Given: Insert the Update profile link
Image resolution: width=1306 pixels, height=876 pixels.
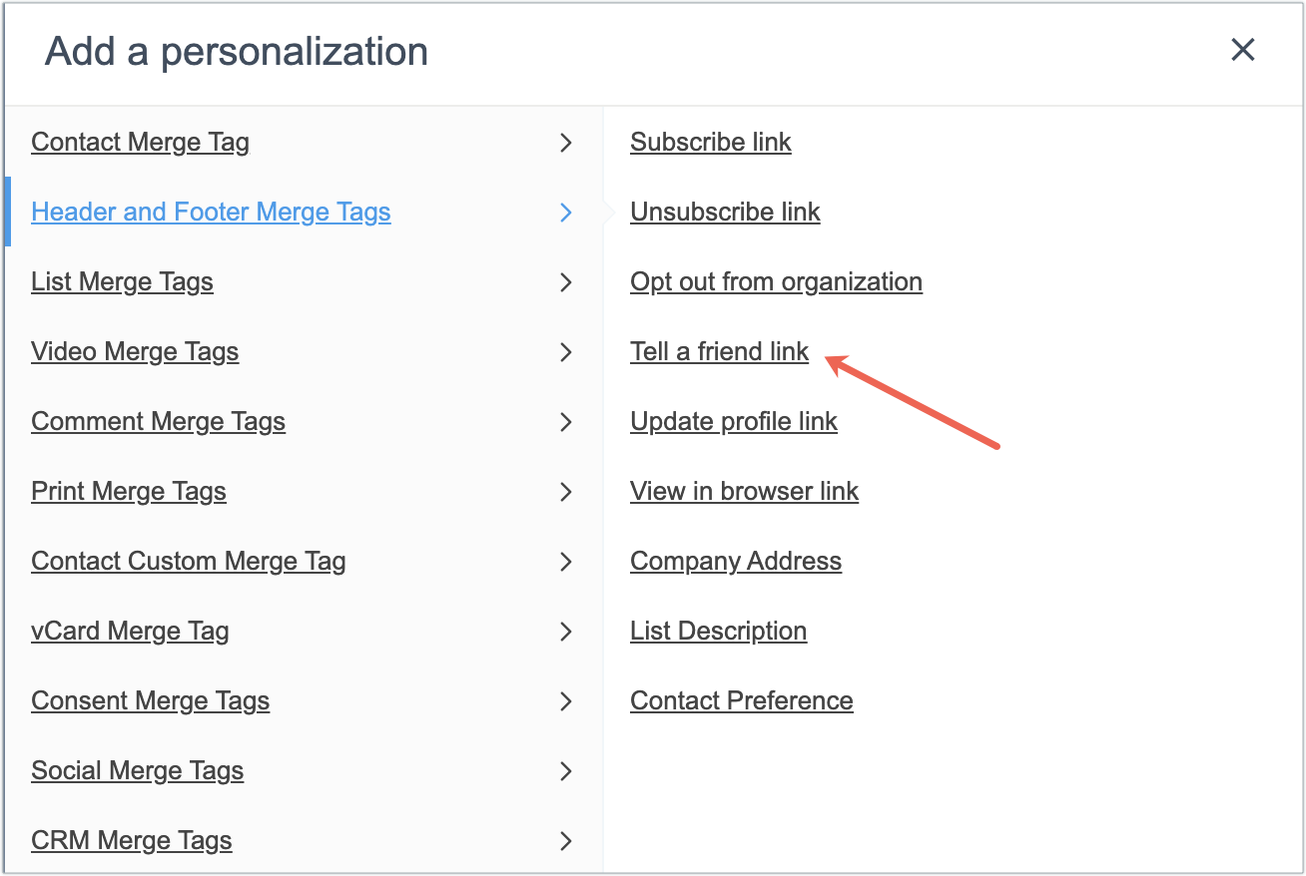Looking at the screenshot, I should [734, 422].
